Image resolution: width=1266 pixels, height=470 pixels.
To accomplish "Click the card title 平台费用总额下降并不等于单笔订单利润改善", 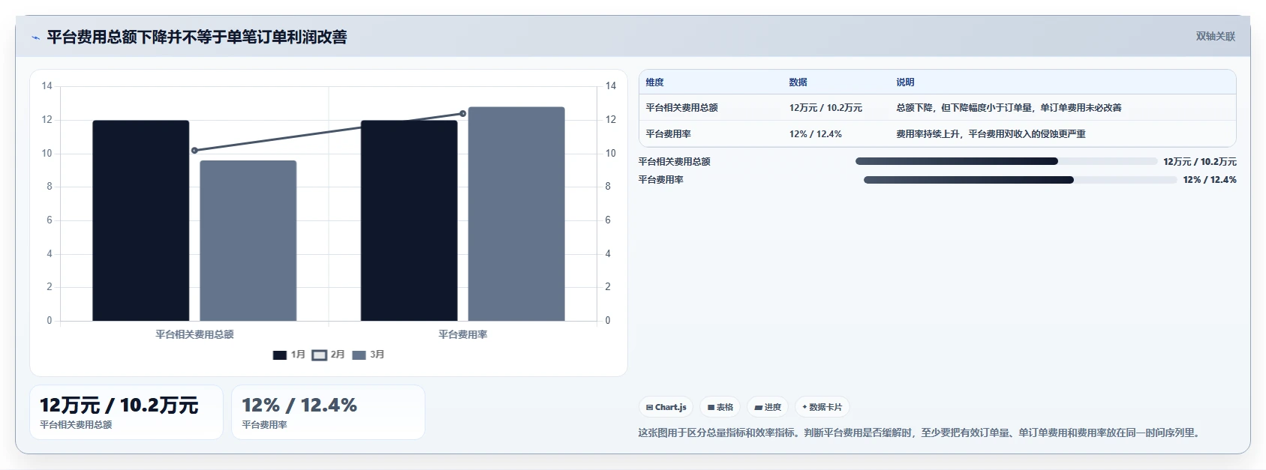I will pyautogui.click(x=197, y=37).
